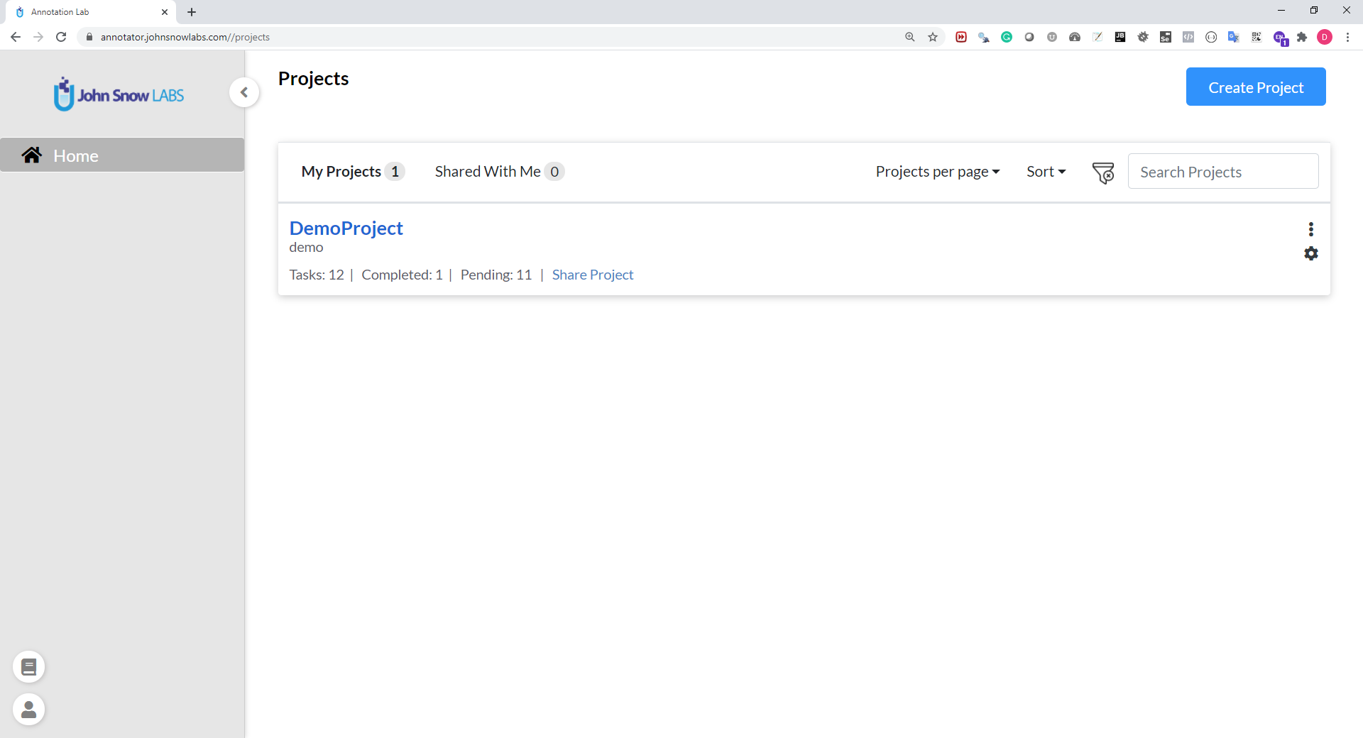Click the Shared With Me count badge 0
This screenshot has height=738, width=1363.
coord(554,172)
